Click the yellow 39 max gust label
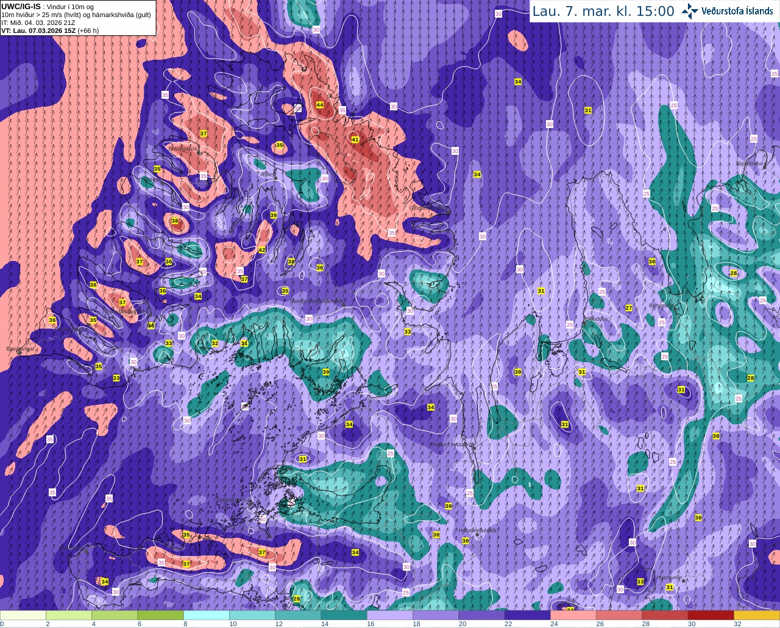Viewport: 780px width, 628px height. (274, 215)
